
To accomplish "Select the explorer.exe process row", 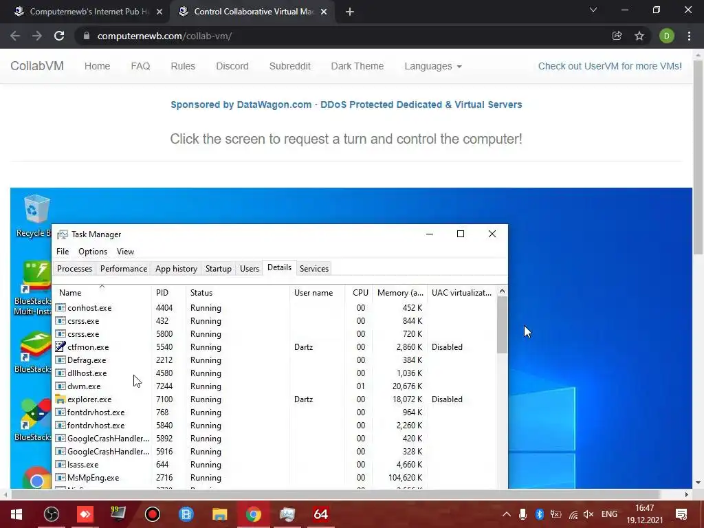I will (x=274, y=399).
